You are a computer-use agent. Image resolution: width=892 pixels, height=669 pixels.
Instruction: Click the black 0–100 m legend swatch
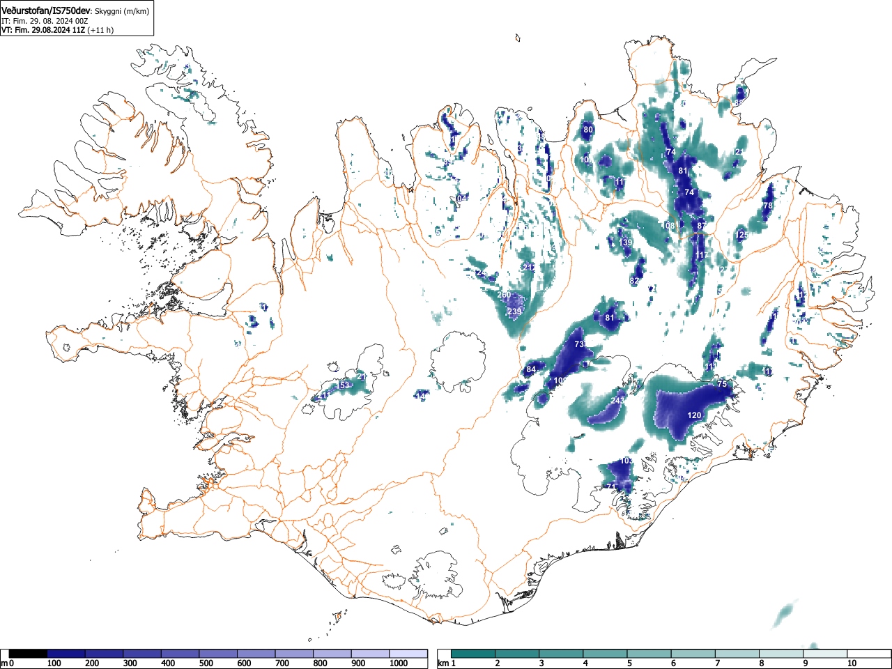click(28, 654)
